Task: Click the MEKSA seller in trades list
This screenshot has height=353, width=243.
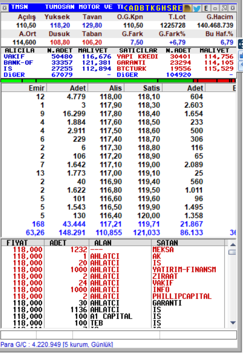Action: coord(163,250)
